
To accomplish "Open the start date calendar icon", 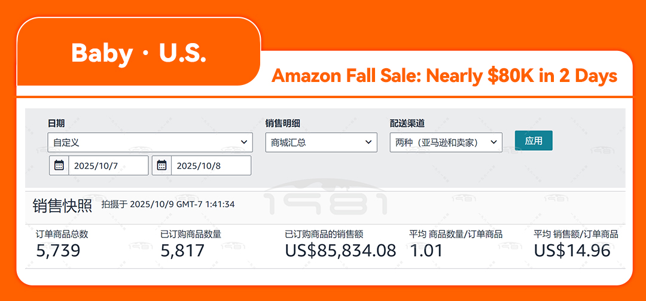I will 59,166.
